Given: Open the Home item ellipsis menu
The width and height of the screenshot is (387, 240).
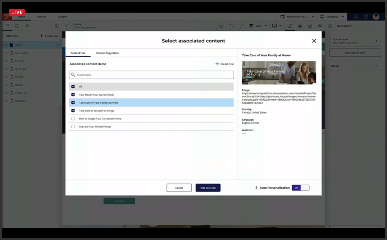Looking at the screenshot, I should [58, 45].
